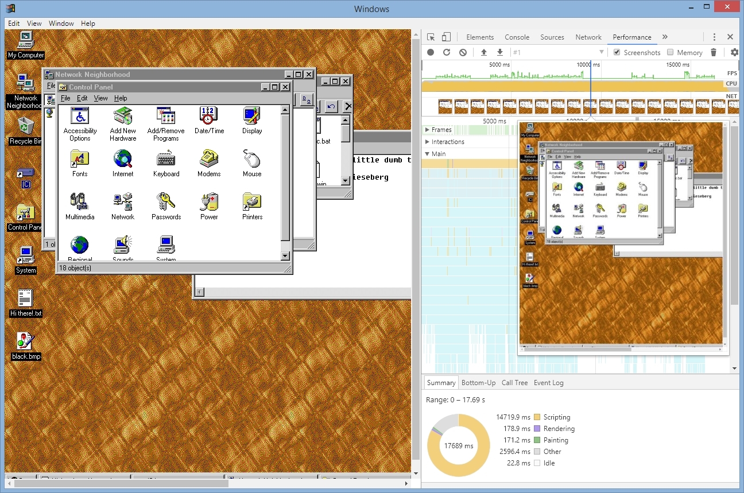
Task: Tick the Memory checkbox
Action: pyautogui.click(x=670, y=52)
